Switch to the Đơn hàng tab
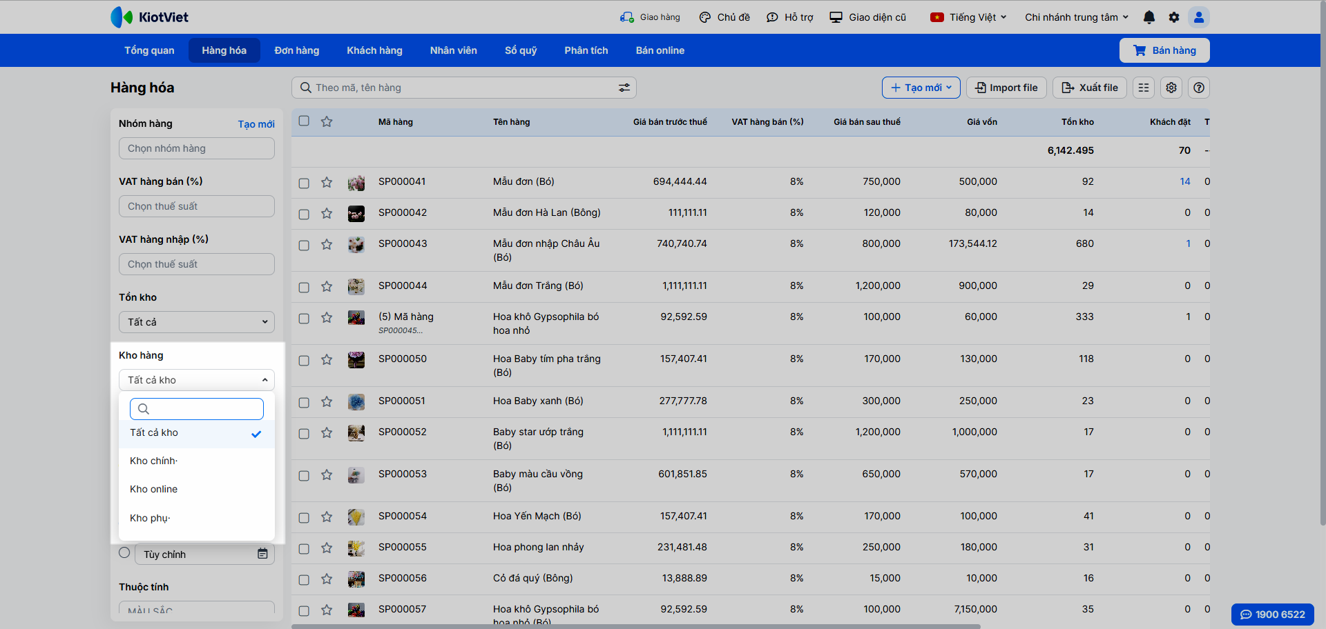 pyautogui.click(x=296, y=50)
